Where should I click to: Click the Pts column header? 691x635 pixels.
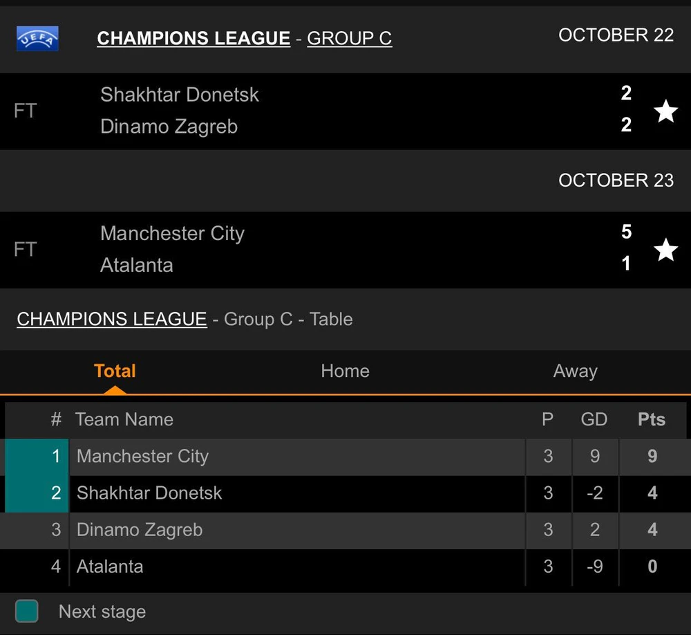(652, 420)
